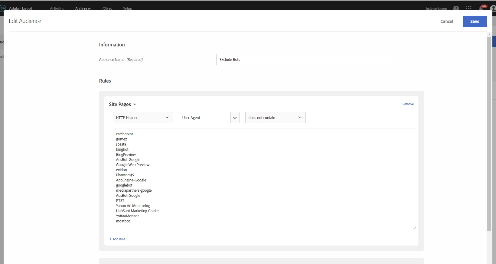The height and width of the screenshot is (264, 496).
Task: Open notifications bell icon with 604 badge
Action: point(482,8)
